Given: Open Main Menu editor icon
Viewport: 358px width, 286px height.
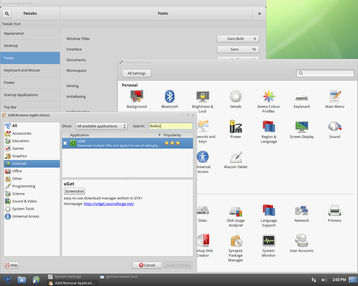Looking at the screenshot, I should pyautogui.click(x=335, y=97).
